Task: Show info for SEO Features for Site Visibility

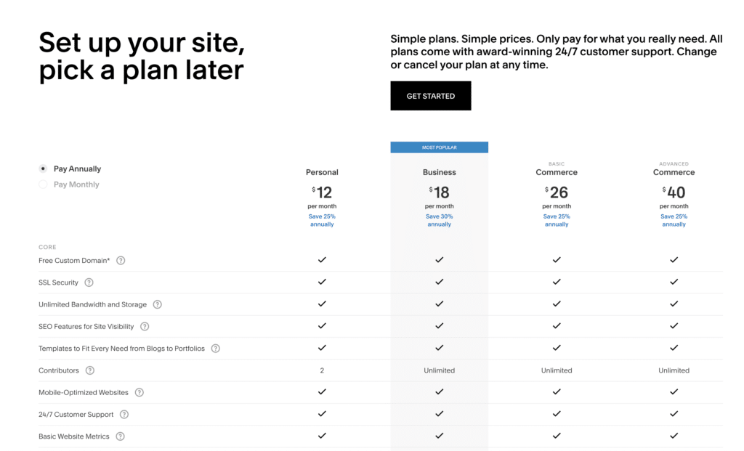Action: tap(145, 327)
